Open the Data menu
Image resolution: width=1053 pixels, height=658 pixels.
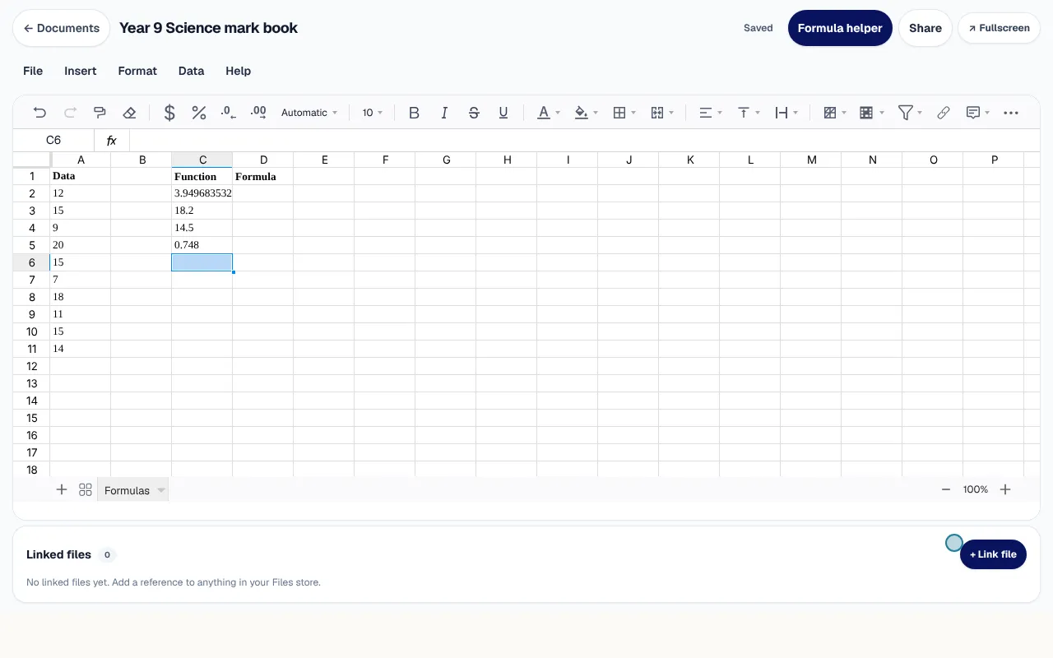[x=191, y=71]
